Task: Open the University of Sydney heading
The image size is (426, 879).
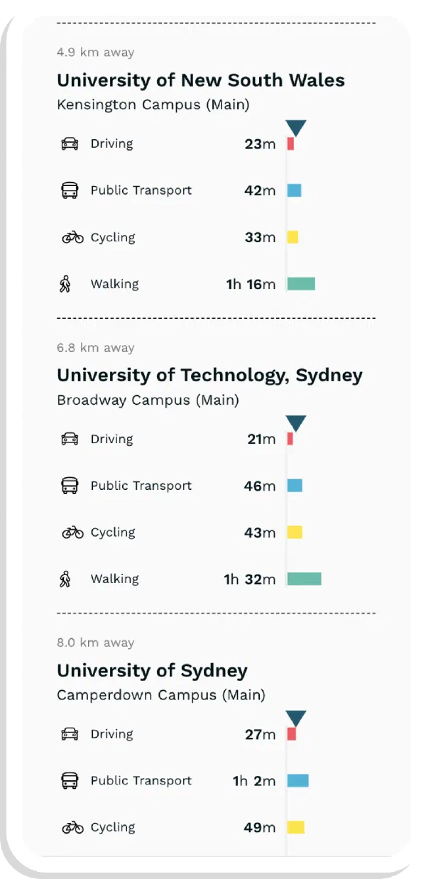Action: (x=152, y=670)
